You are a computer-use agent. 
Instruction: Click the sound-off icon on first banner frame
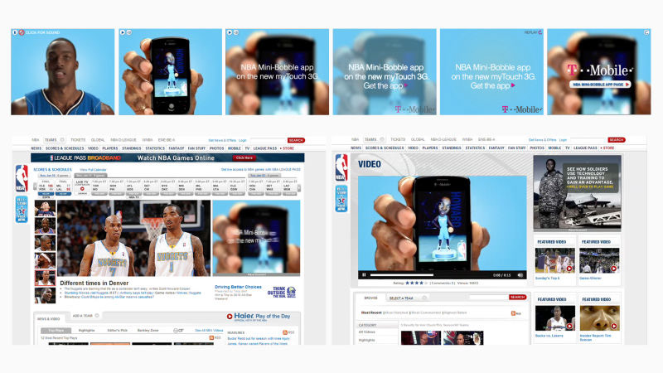(22, 32)
